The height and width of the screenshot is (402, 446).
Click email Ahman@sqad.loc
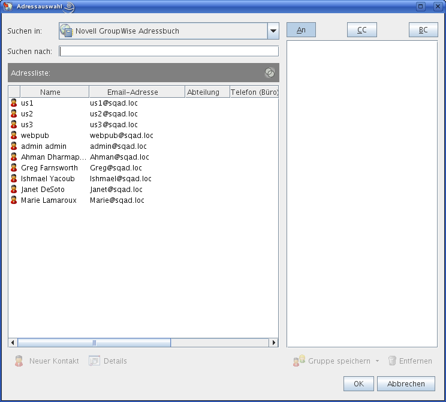point(119,157)
